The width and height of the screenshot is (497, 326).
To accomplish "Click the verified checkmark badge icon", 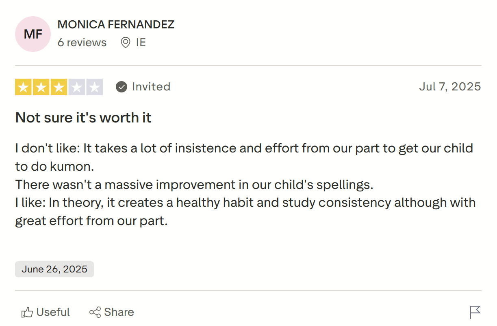I will point(122,87).
